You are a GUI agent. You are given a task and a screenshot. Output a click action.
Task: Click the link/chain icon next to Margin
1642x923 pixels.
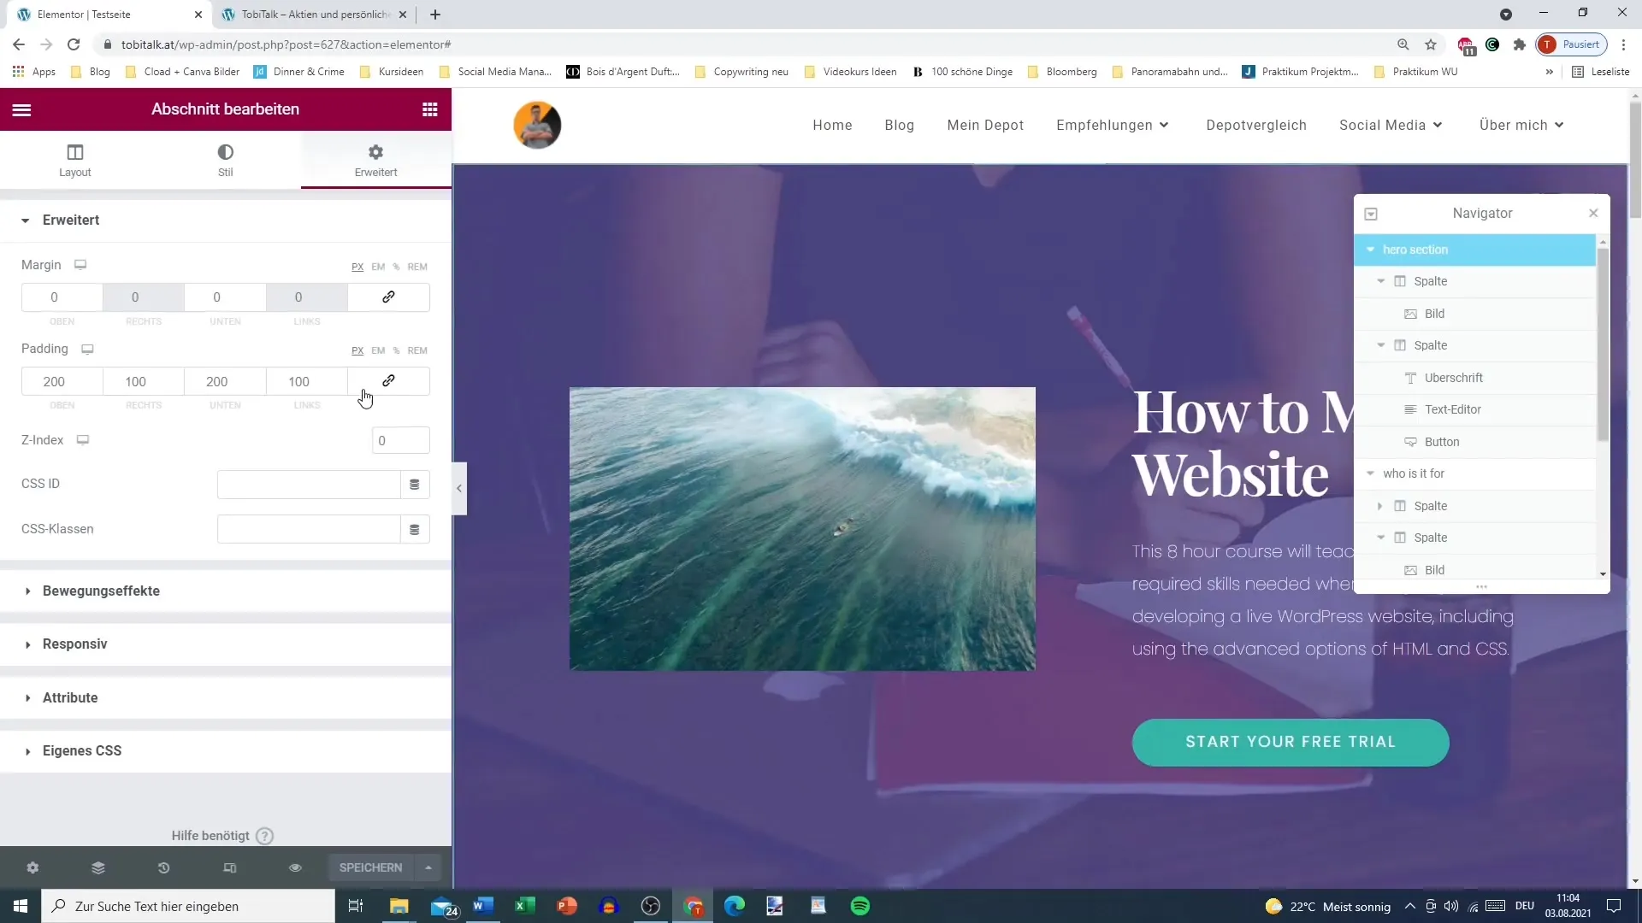click(x=389, y=297)
